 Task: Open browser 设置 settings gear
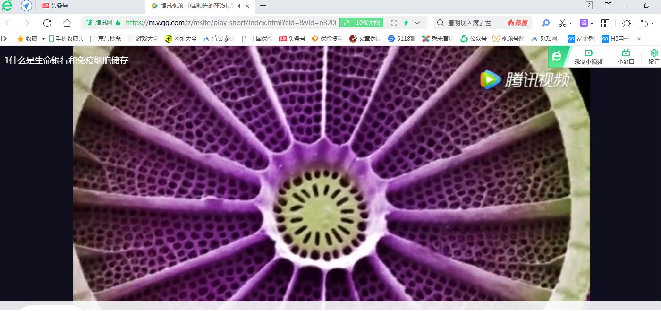tap(654, 53)
